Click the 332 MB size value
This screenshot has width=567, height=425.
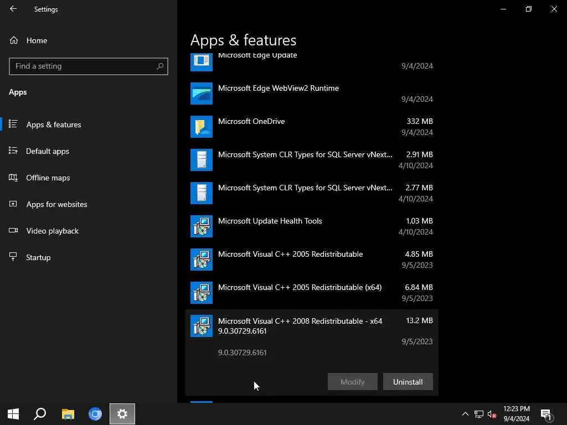[x=420, y=121]
